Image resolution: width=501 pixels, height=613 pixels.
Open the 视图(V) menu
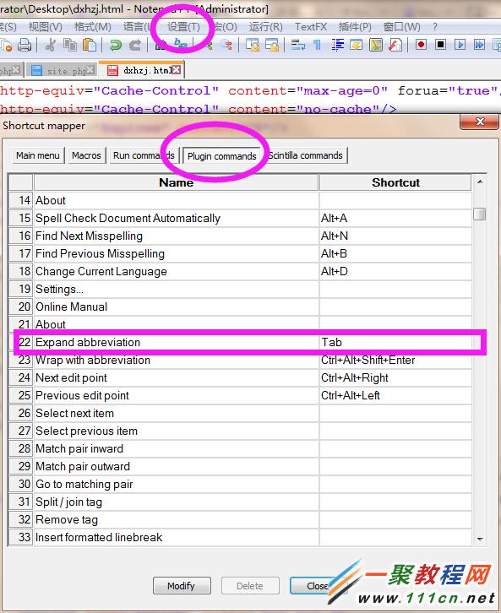click(x=46, y=27)
